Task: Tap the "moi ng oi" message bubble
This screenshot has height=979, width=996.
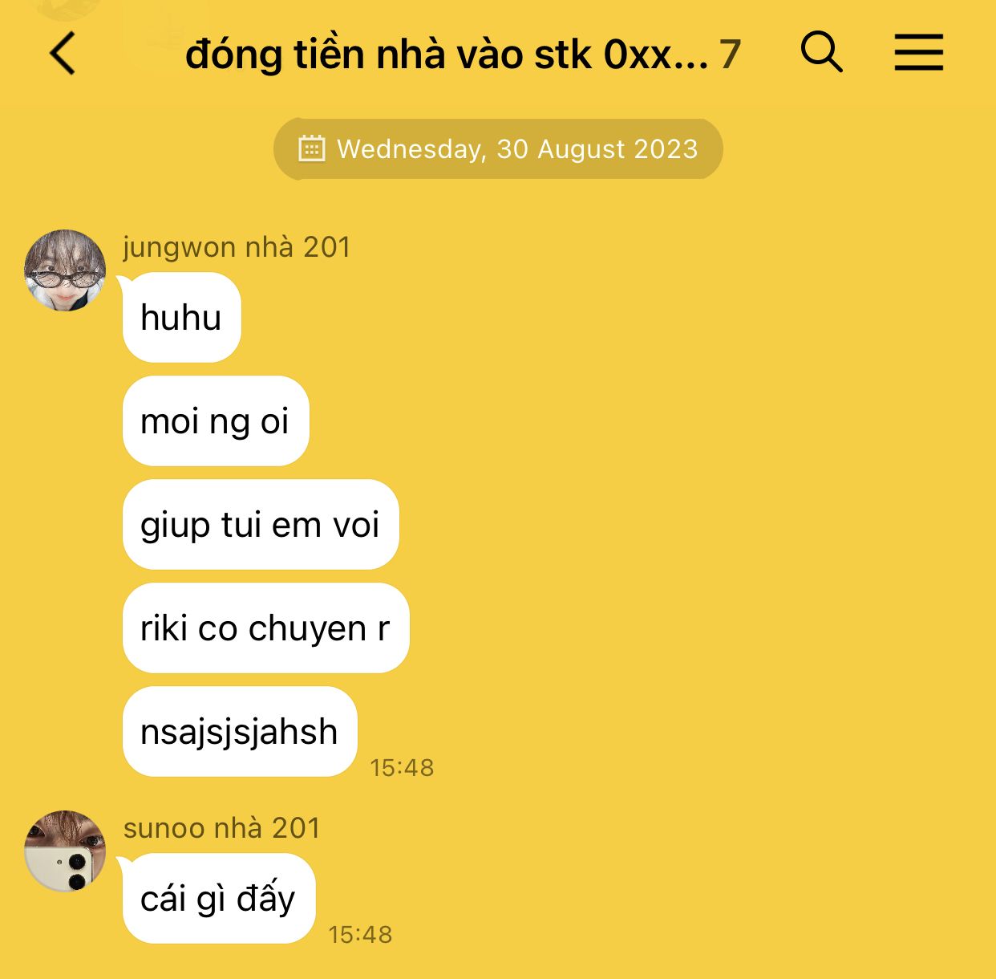Action: (216, 421)
